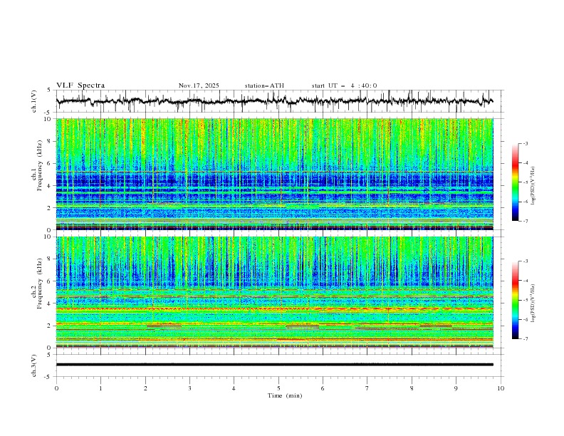Click the station=ATH label
Image resolution: width=564 pixels, height=436 pixels.
tap(263, 85)
